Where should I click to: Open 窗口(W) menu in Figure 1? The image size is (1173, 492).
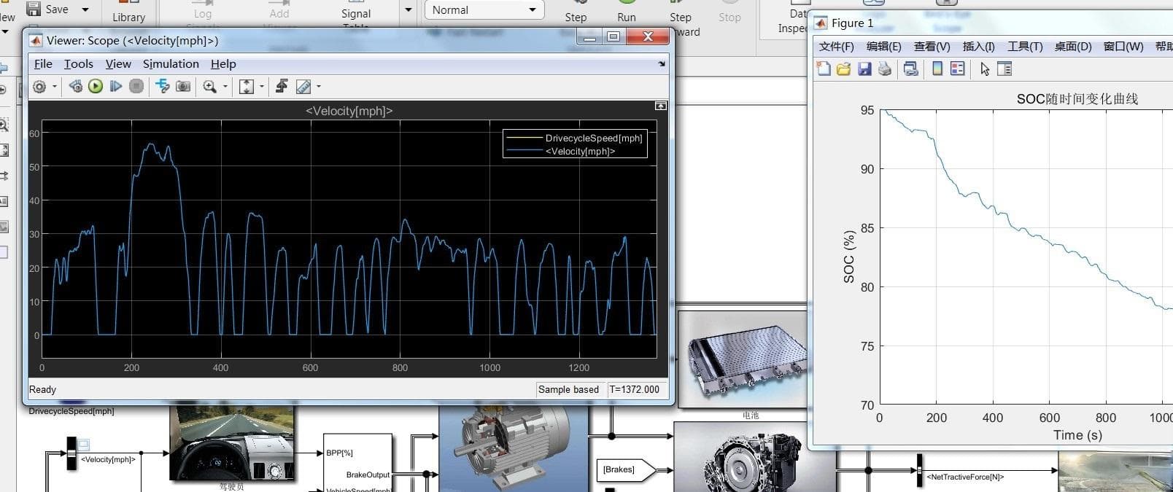click(1123, 47)
